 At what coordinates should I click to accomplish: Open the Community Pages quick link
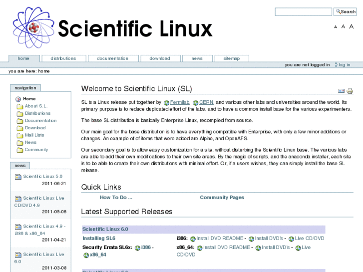(x=222, y=198)
